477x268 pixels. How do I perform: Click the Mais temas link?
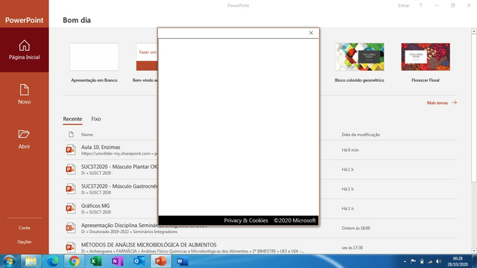pyautogui.click(x=437, y=103)
